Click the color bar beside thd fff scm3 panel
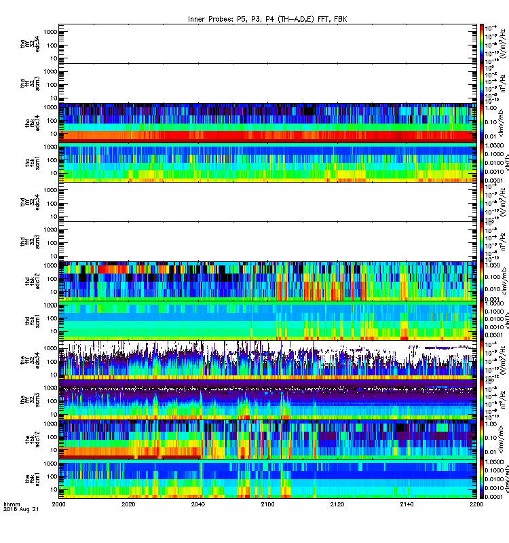This screenshot has width=509, height=543. click(x=482, y=242)
